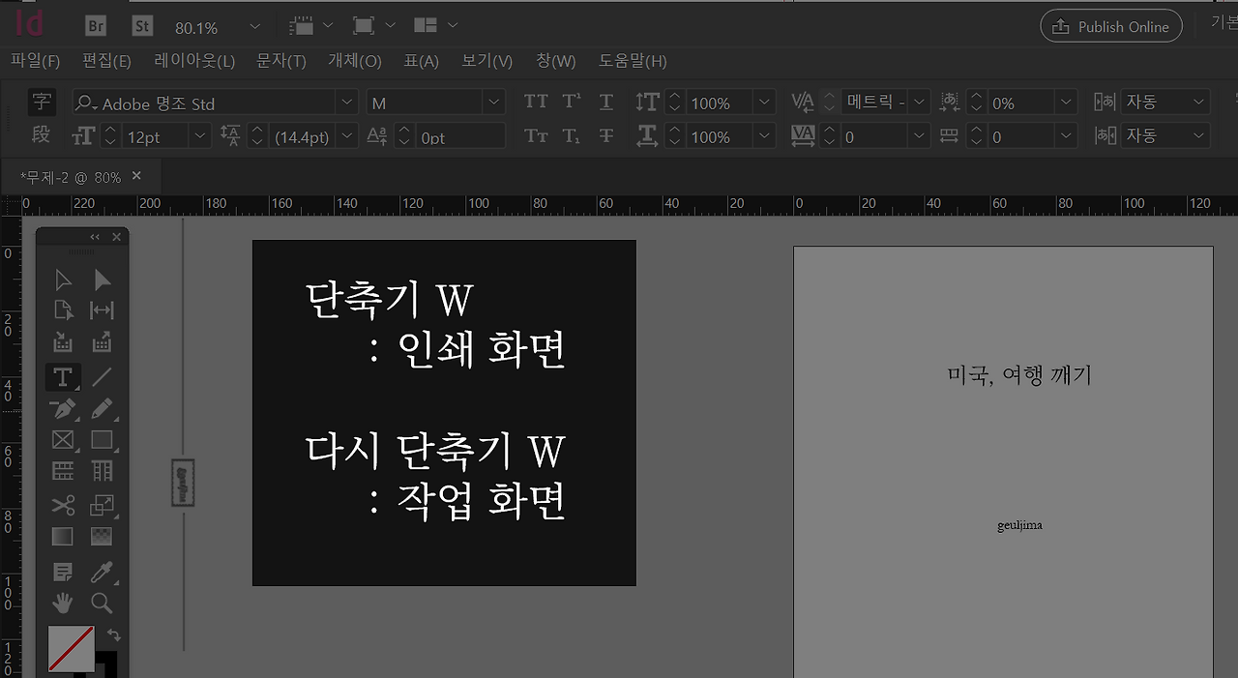
Task: Select the Gradient Feather tool
Action: [102, 536]
